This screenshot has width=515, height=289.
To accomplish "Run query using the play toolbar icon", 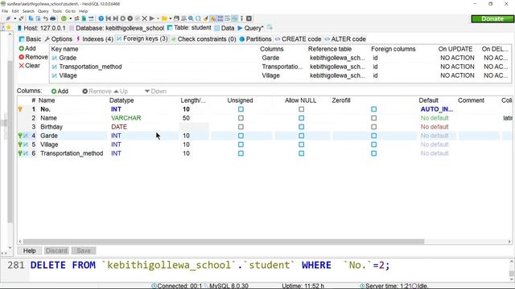I will coord(152,18).
